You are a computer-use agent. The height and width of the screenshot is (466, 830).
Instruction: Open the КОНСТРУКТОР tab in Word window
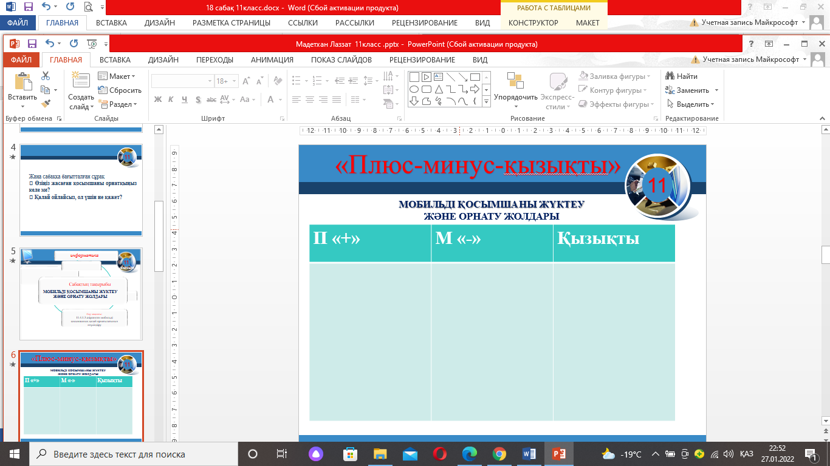click(533, 23)
